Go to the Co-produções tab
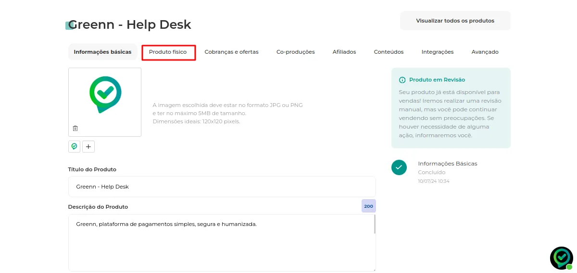577x273 pixels. coord(295,52)
